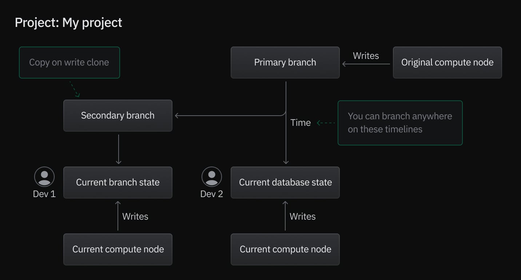521x280 pixels.
Task: Click the branch anywhere on timelines note
Action: point(400,123)
